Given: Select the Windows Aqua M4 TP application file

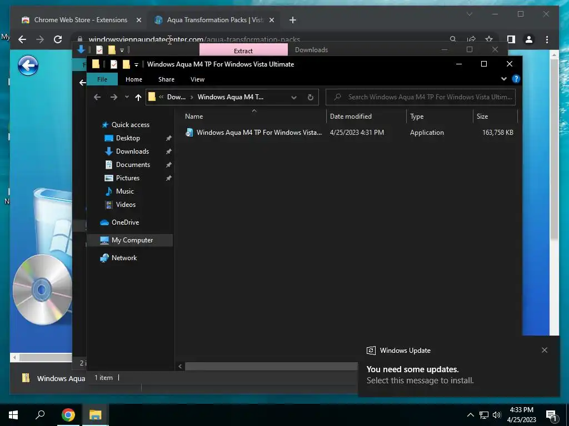Looking at the screenshot, I should (253, 133).
